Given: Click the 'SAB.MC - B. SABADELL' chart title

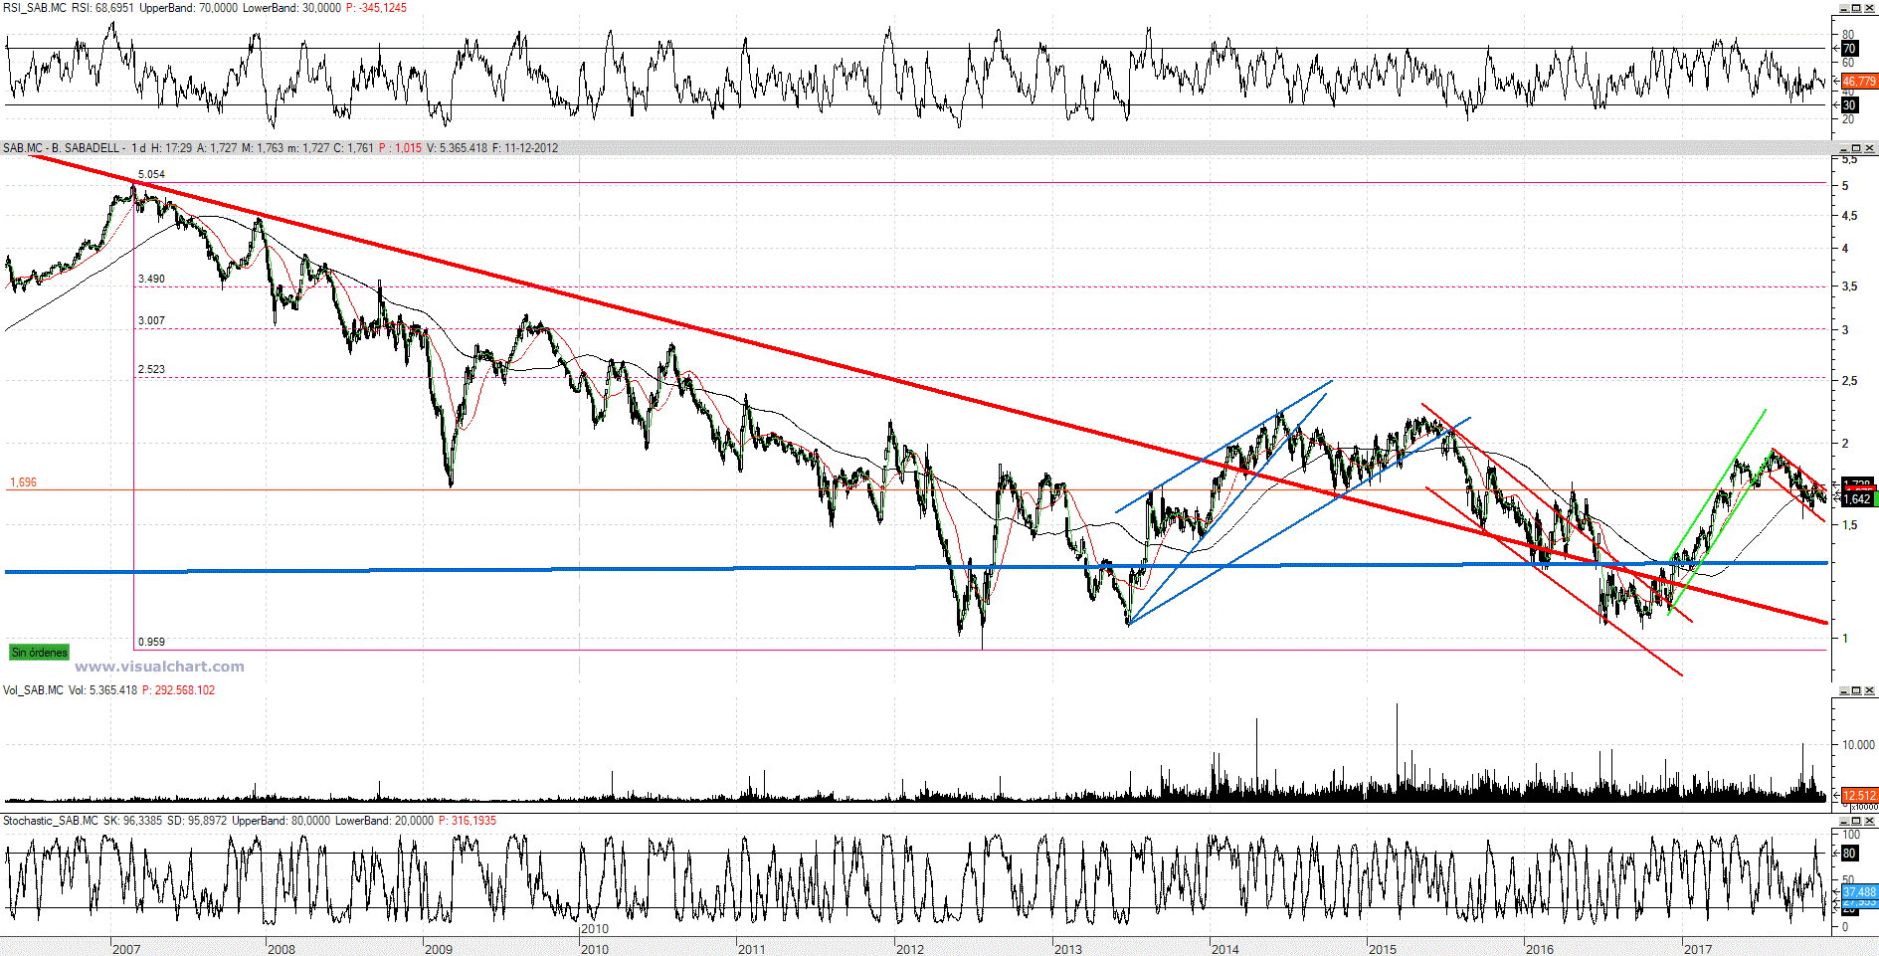Looking at the screenshot, I should pos(62,148).
